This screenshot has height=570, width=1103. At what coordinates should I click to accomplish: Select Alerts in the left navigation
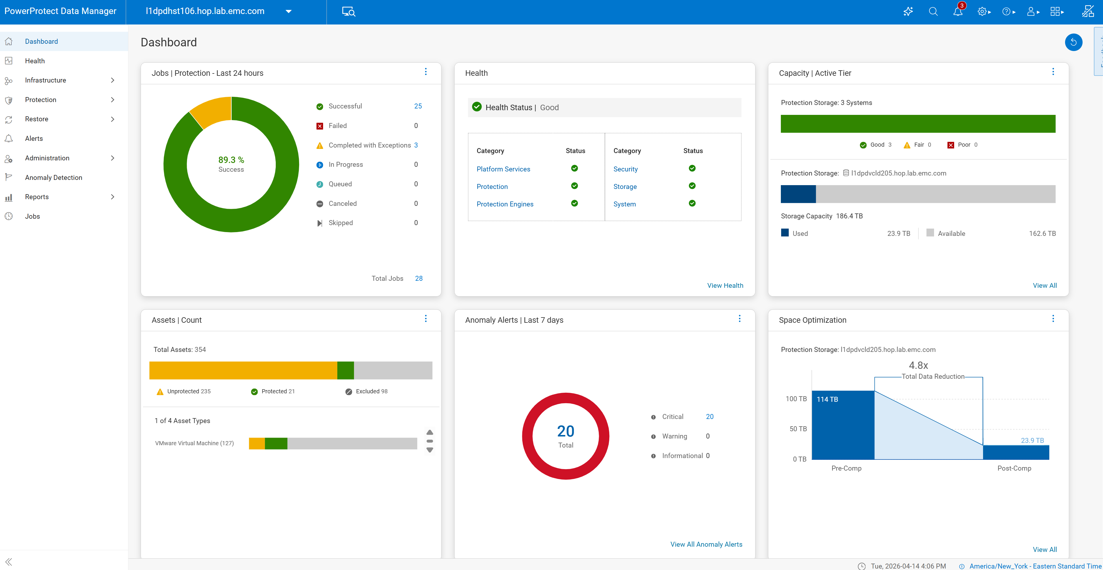(34, 138)
